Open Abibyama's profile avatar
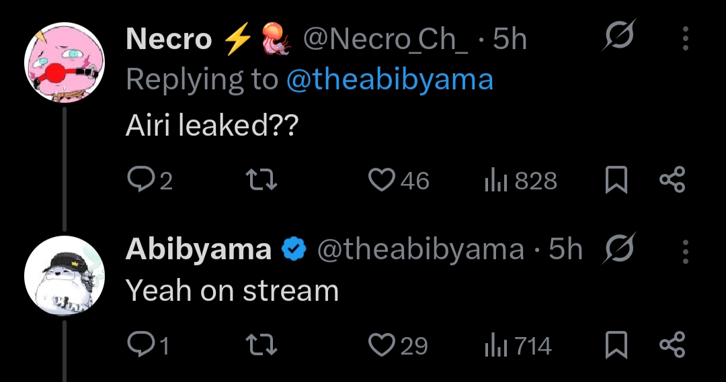Viewport: 726px width, 382px height. (65, 277)
